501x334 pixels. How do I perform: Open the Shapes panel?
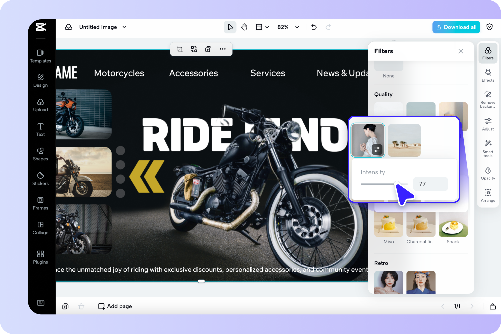tap(40, 154)
